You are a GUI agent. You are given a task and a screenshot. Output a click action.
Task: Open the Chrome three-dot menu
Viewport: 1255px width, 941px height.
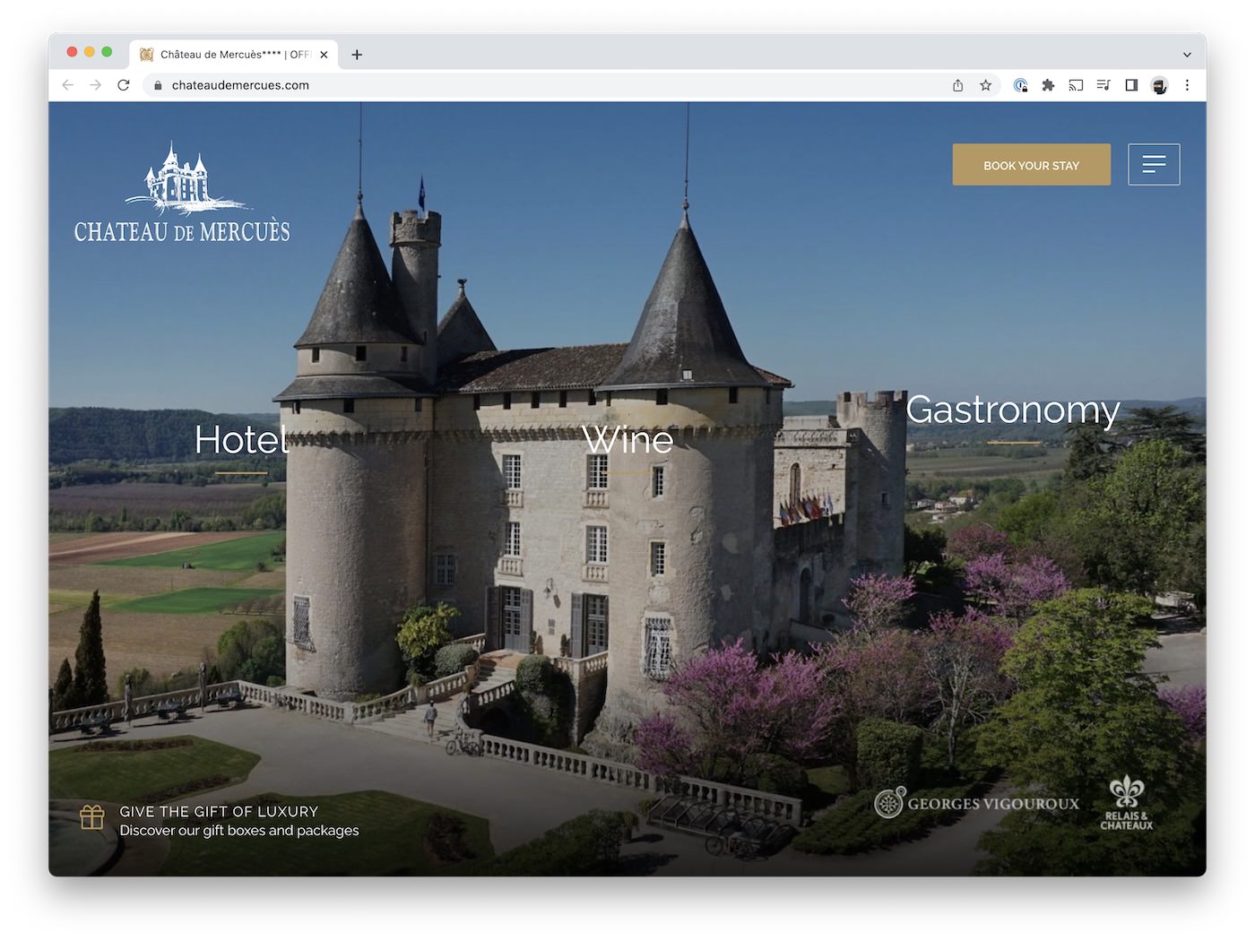click(x=1187, y=85)
